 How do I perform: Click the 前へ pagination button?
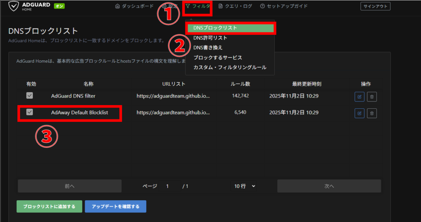click(x=69, y=186)
